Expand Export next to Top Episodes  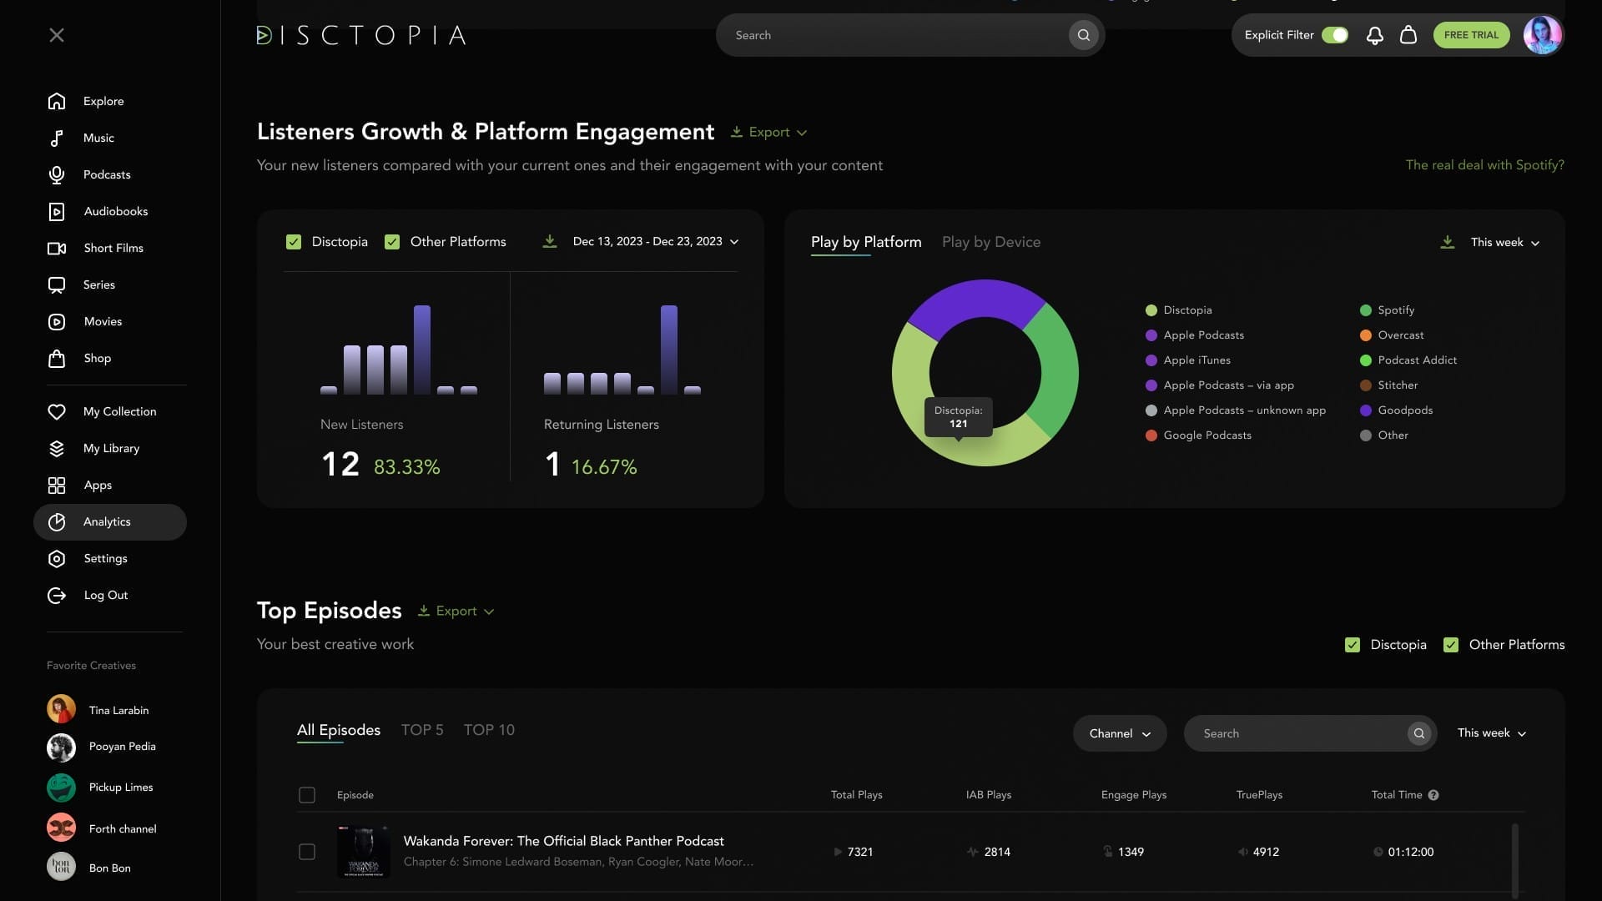[x=456, y=612]
